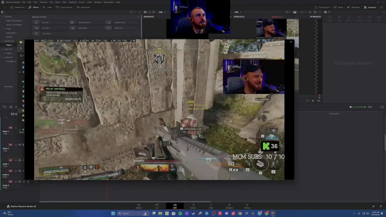The image size is (386, 217).
Task: Open the taskbar clock and date
Action: (375, 213)
